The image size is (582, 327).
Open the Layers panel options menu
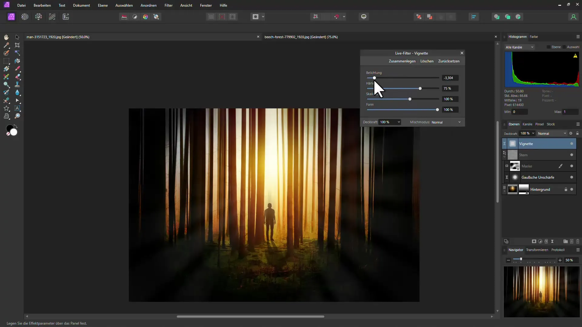pyautogui.click(x=578, y=124)
